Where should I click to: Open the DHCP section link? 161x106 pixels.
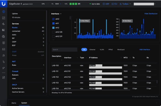(14, 85)
